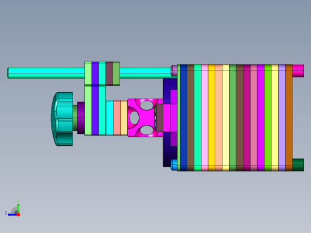The height and width of the screenshot is (233, 311).
Task: Select the purple bolt head at top left of stack
Action: [x=174, y=70]
